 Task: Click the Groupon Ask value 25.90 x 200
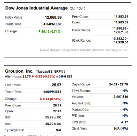53,124
